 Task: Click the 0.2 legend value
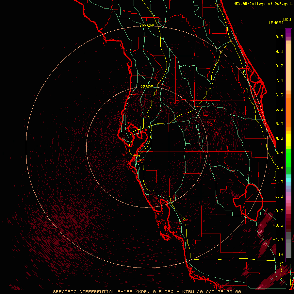[x=279, y=211]
